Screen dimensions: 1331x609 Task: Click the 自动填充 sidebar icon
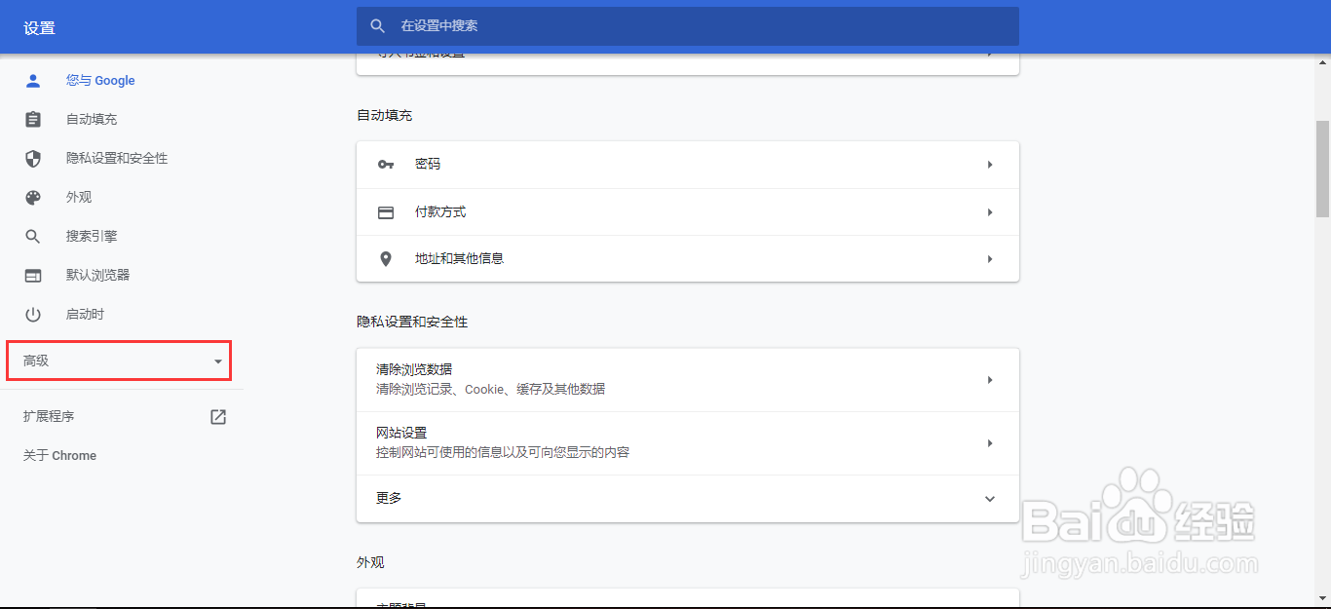32,119
